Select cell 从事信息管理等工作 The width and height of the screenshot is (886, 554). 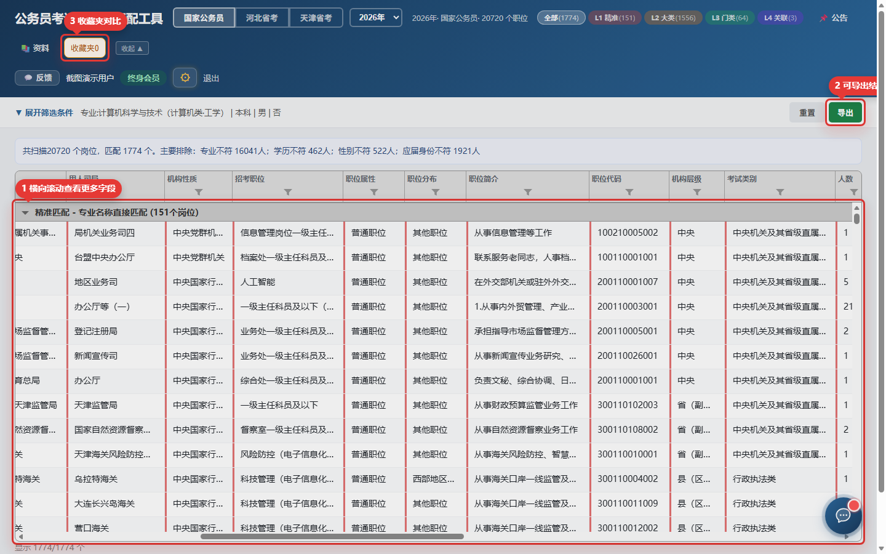(528, 233)
